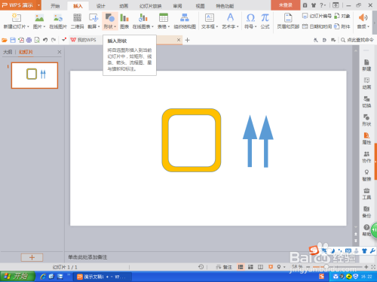
Task: Click the Open folder icon in quick toolbar
Action: coord(5,40)
